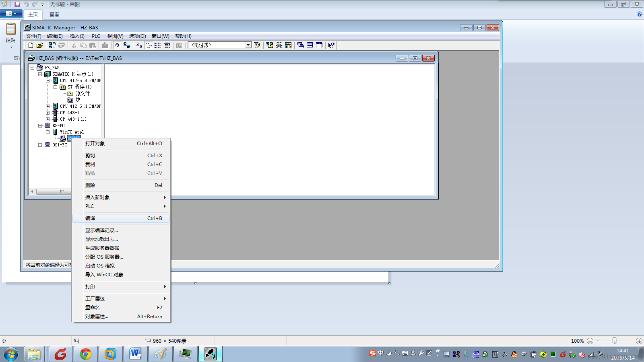644x362 pixels.
Task: Select WinCC Appl. in the tree
Action: (72, 132)
